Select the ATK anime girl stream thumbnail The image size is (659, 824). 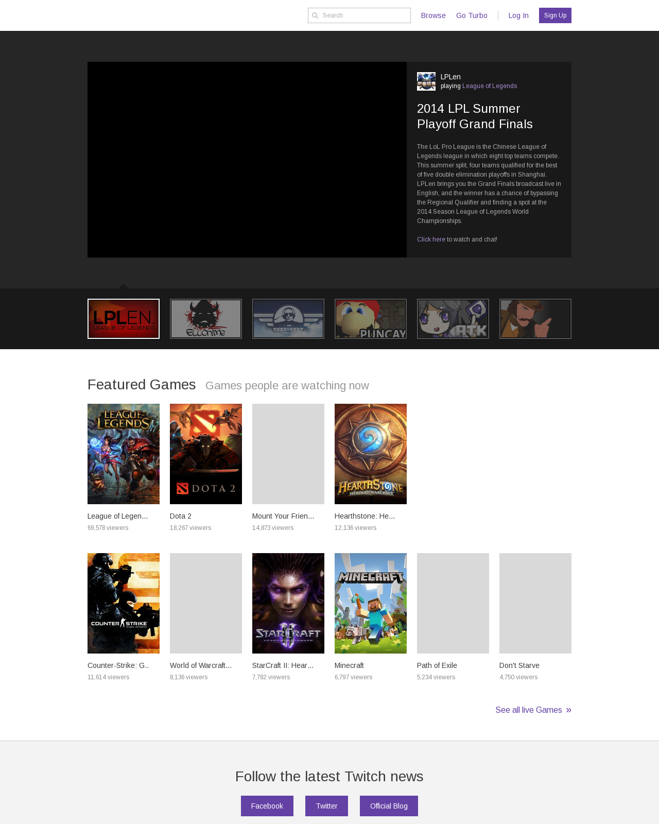(453, 319)
